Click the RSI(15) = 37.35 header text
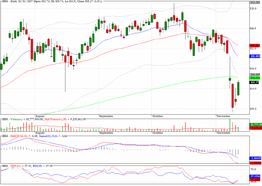 [43, 166]
